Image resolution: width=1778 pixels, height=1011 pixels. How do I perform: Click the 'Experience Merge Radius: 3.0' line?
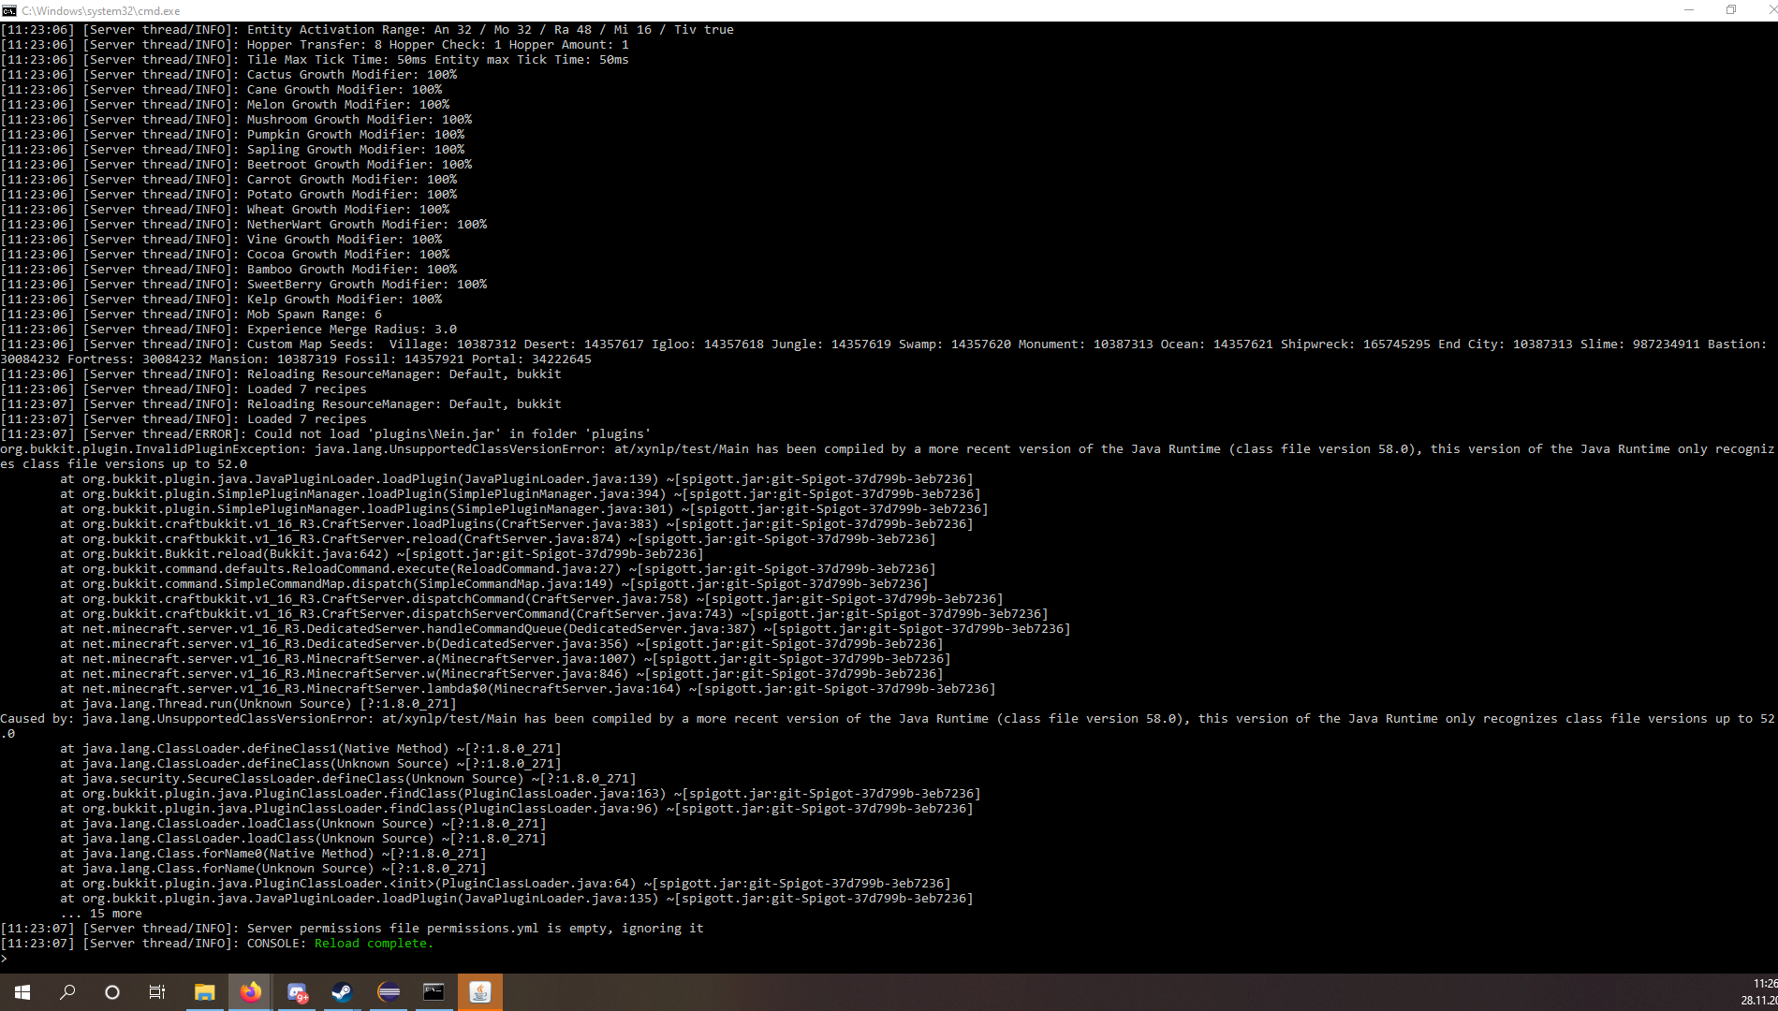(x=228, y=330)
